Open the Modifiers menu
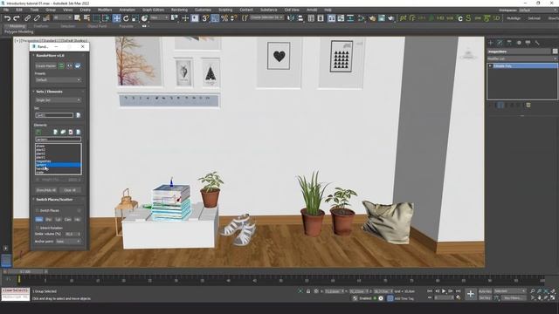 (x=105, y=10)
